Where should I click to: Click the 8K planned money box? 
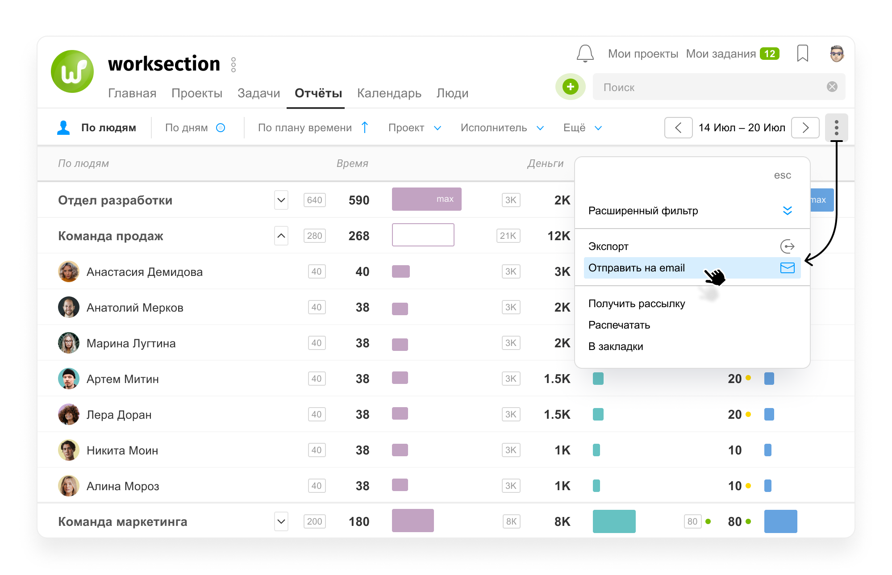511,521
